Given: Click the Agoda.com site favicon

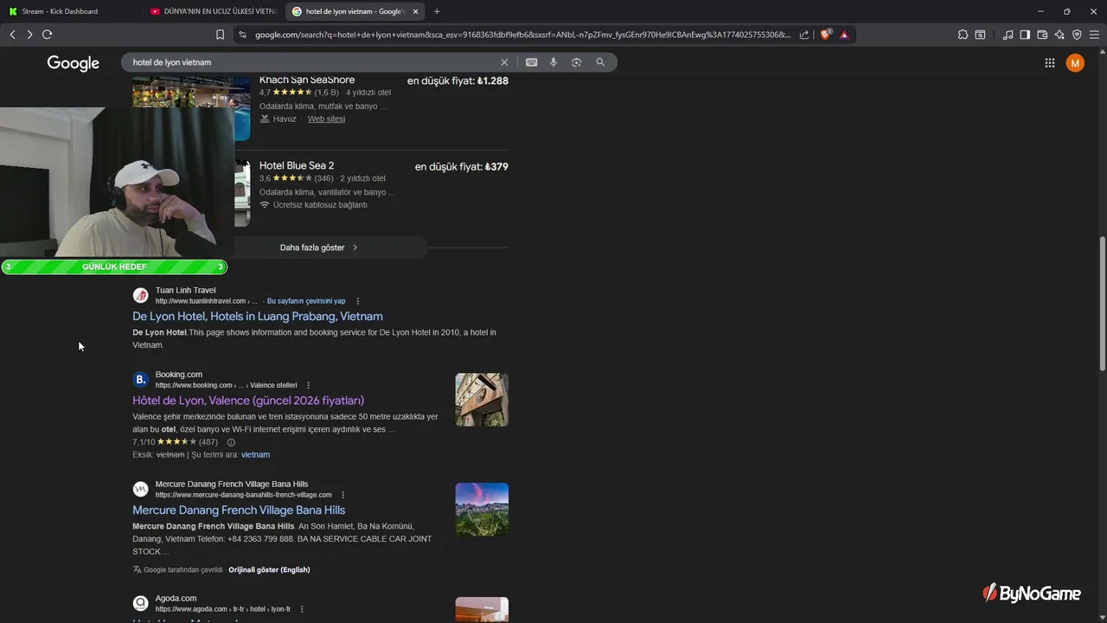Looking at the screenshot, I should [x=140, y=603].
